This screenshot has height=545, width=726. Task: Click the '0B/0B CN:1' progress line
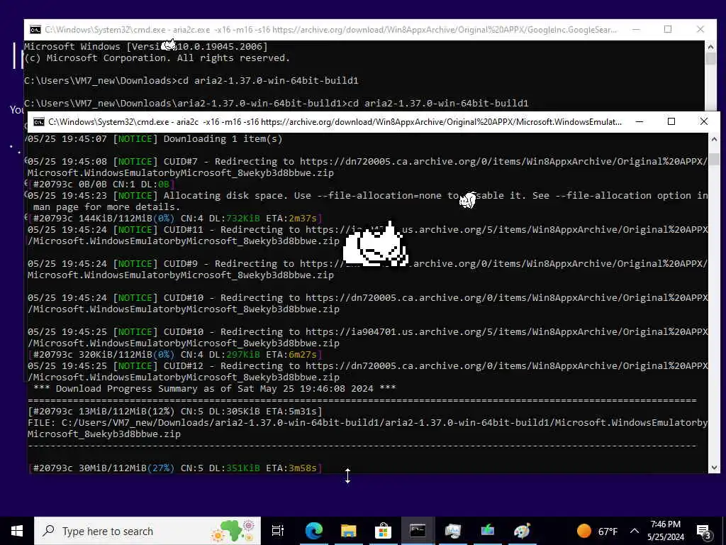point(101,184)
